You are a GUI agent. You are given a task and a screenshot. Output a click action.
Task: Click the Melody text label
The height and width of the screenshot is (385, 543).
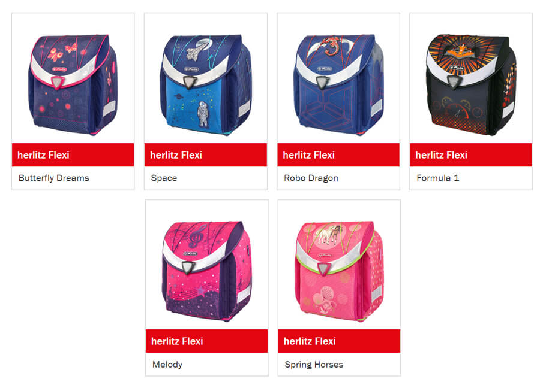point(167,365)
